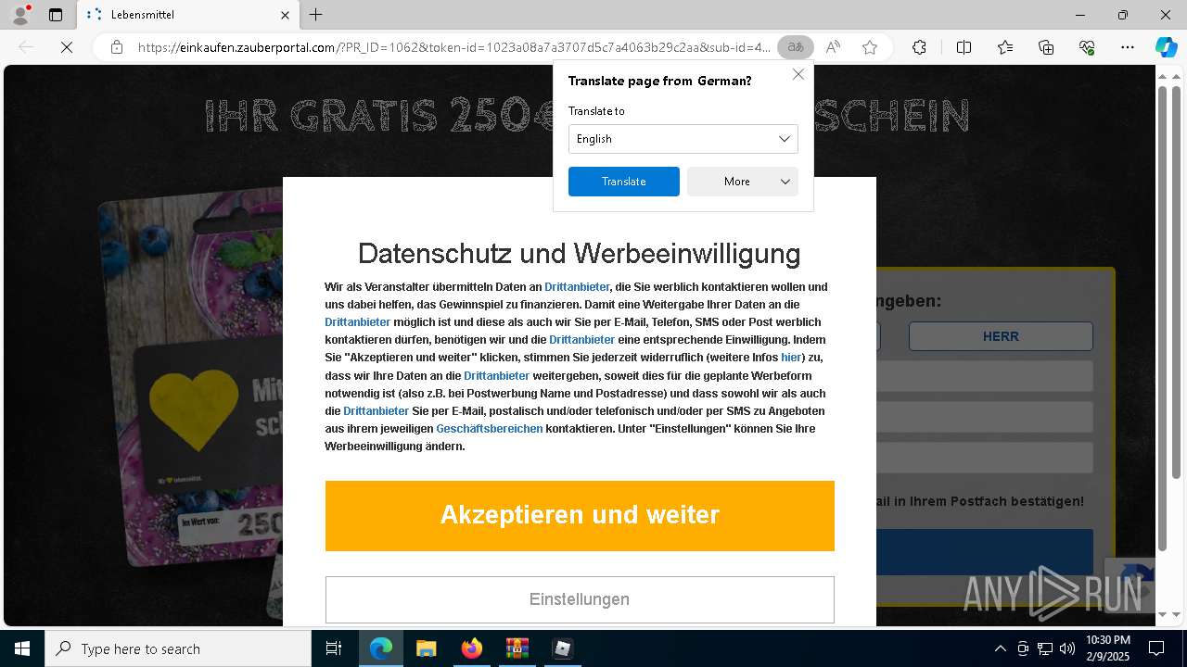Click the translate icon in address bar
Screen dimensions: 1187x667
pyautogui.click(x=795, y=47)
